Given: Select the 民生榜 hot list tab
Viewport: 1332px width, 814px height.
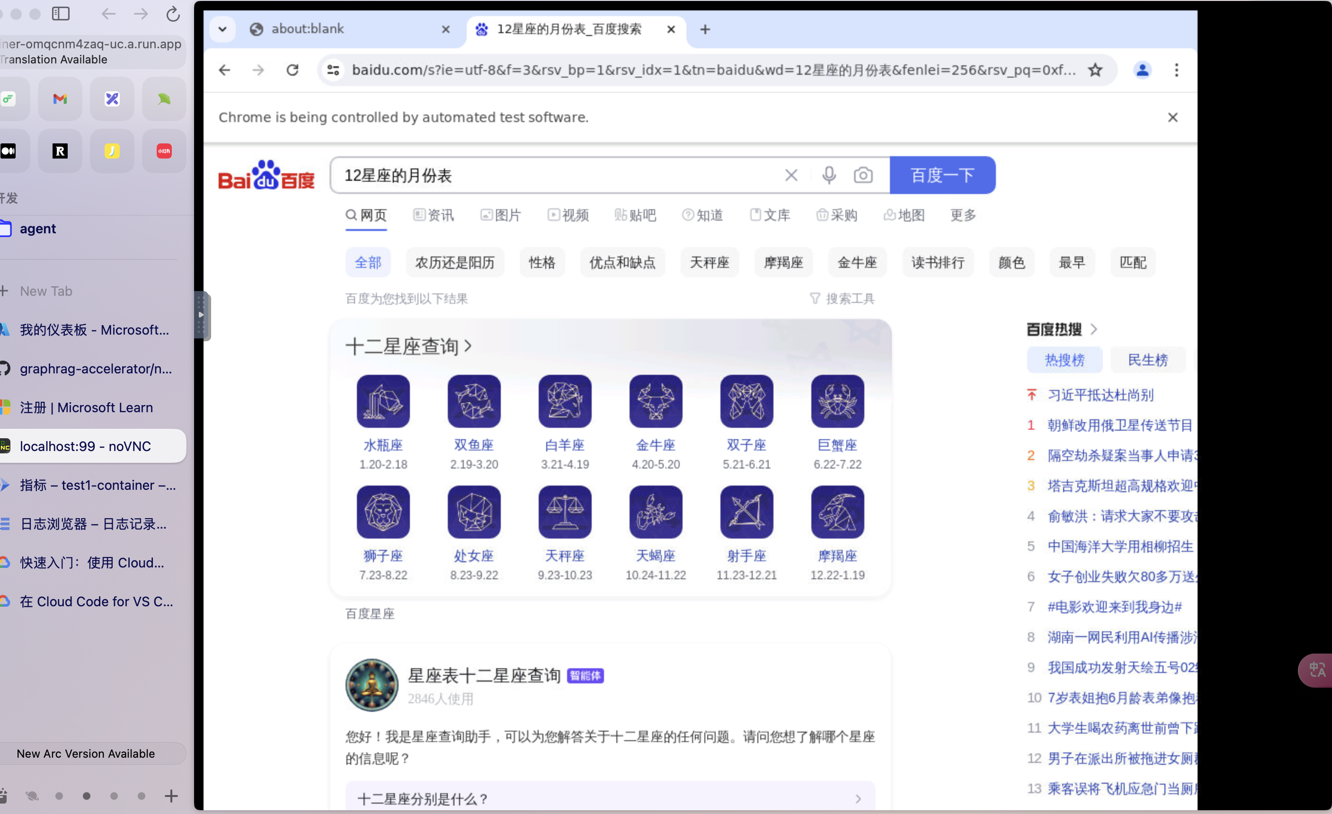Looking at the screenshot, I should (x=1147, y=360).
